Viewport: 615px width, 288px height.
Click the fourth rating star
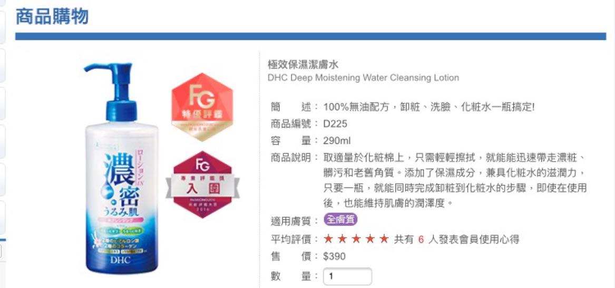370,239
